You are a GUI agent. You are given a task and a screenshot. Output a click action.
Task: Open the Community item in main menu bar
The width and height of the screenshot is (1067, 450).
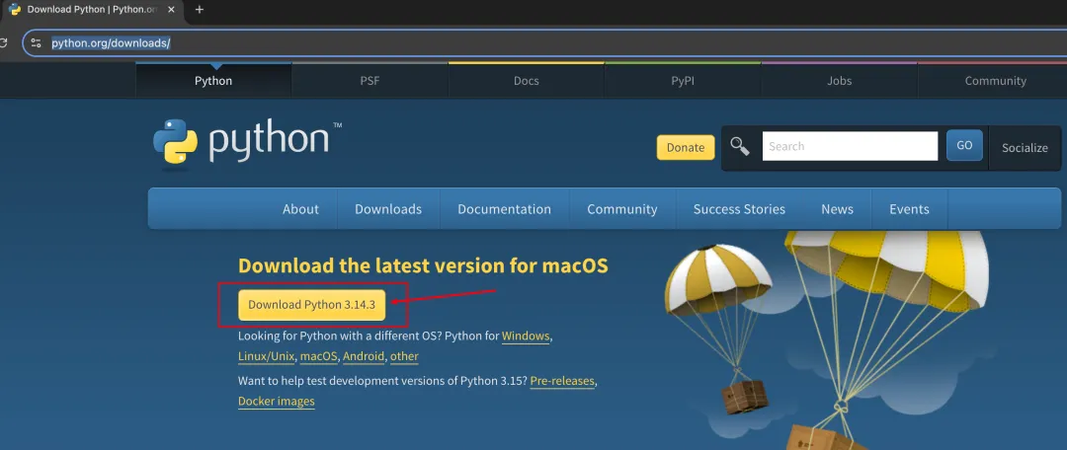click(x=622, y=208)
